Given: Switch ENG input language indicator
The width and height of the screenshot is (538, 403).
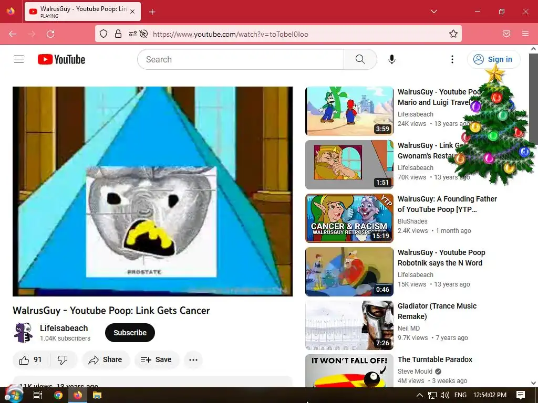Looking at the screenshot, I should point(460,395).
